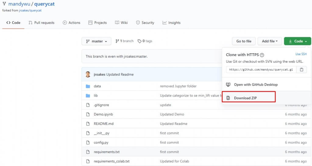The width and height of the screenshot is (312, 166).
Task: Open 'first commit' message for config.py
Action: (169, 143)
